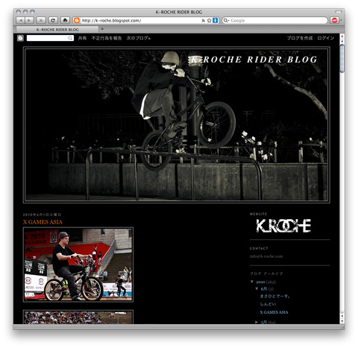Click the ブログ アーカイブ archive heading
Viewport: 358px width, 348px height.
coord(266,273)
